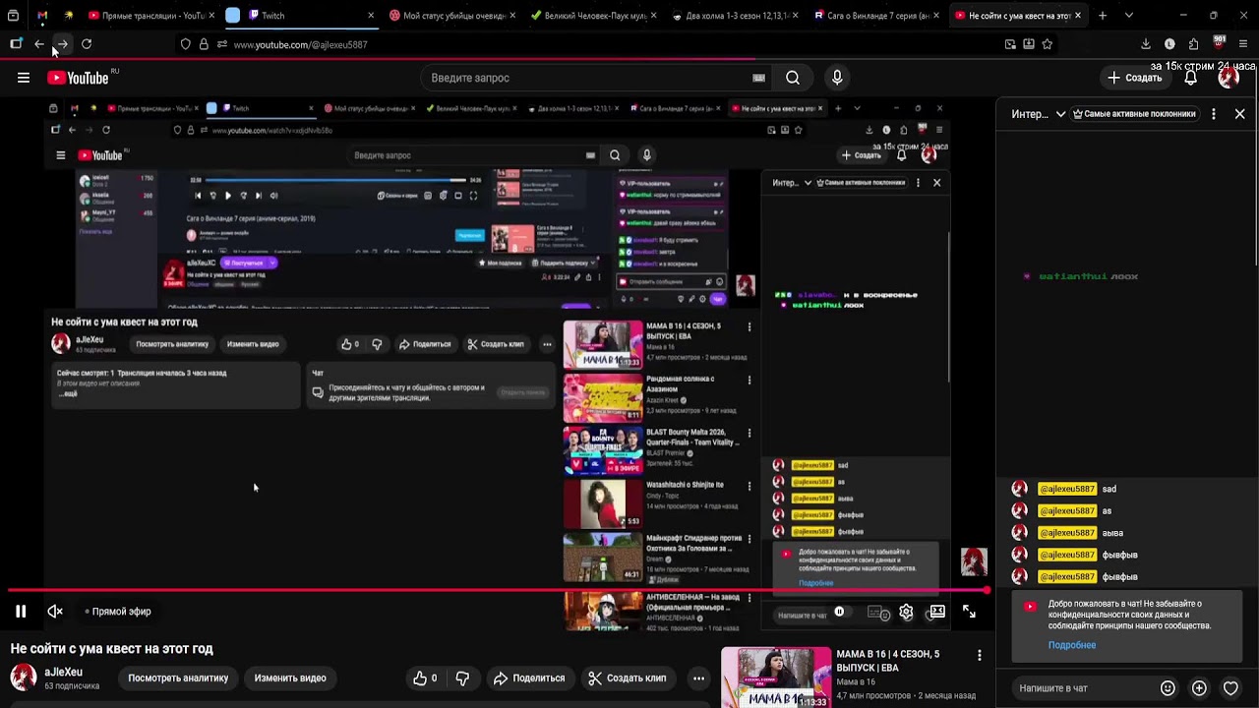Open the account avatar menu

click(1229, 78)
